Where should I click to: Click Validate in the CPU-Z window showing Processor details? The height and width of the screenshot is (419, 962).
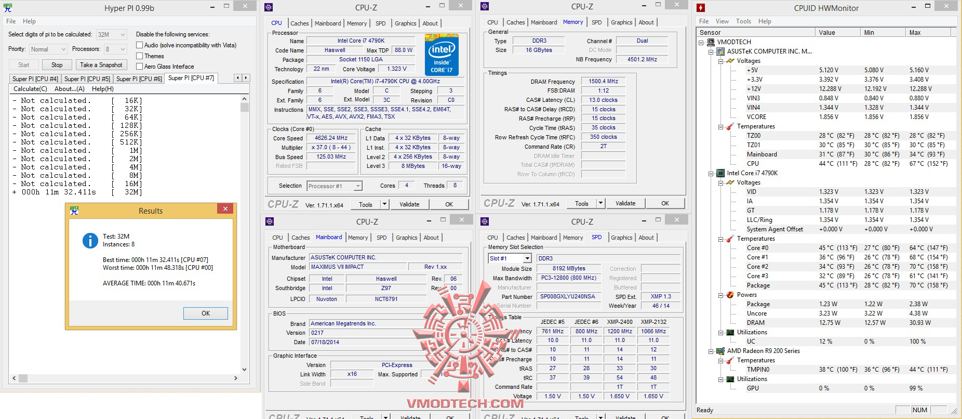(409, 204)
